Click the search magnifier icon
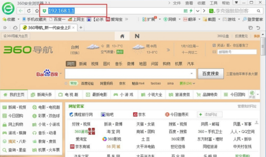 (x=258, y=11)
